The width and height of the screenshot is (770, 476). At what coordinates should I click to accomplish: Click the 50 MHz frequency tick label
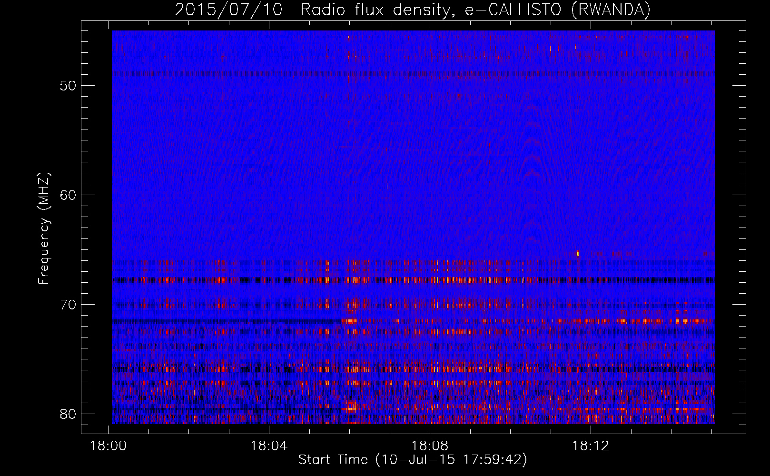coord(69,85)
